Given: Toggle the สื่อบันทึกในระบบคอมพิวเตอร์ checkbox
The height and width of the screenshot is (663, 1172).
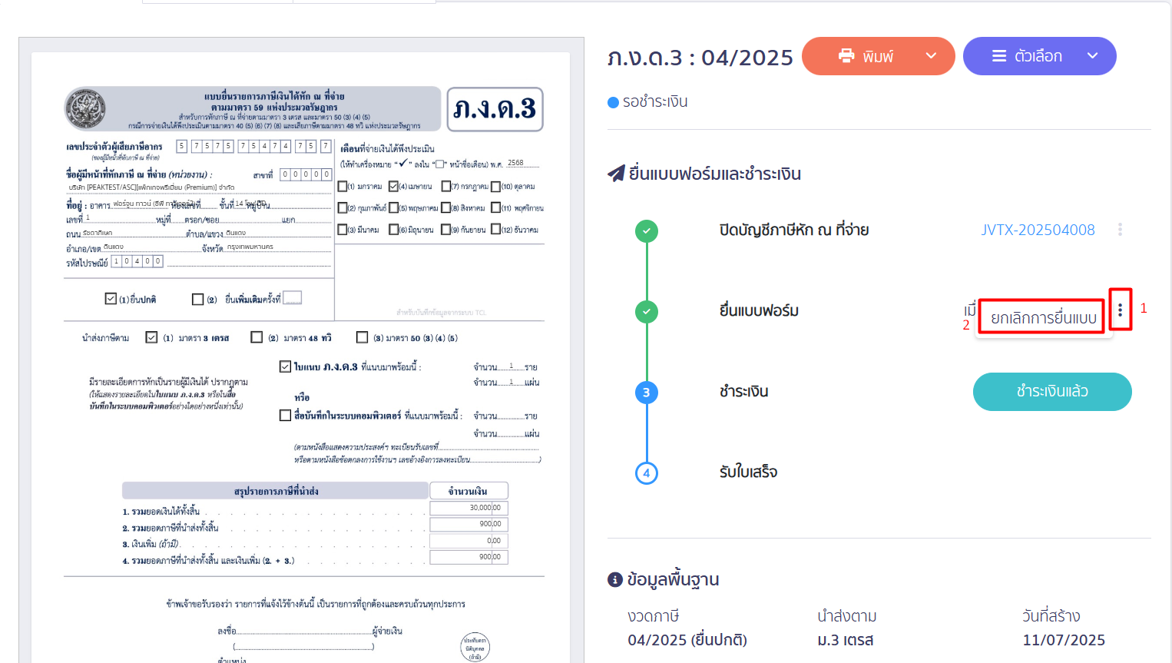Looking at the screenshot, I should (x=285, y=415).
